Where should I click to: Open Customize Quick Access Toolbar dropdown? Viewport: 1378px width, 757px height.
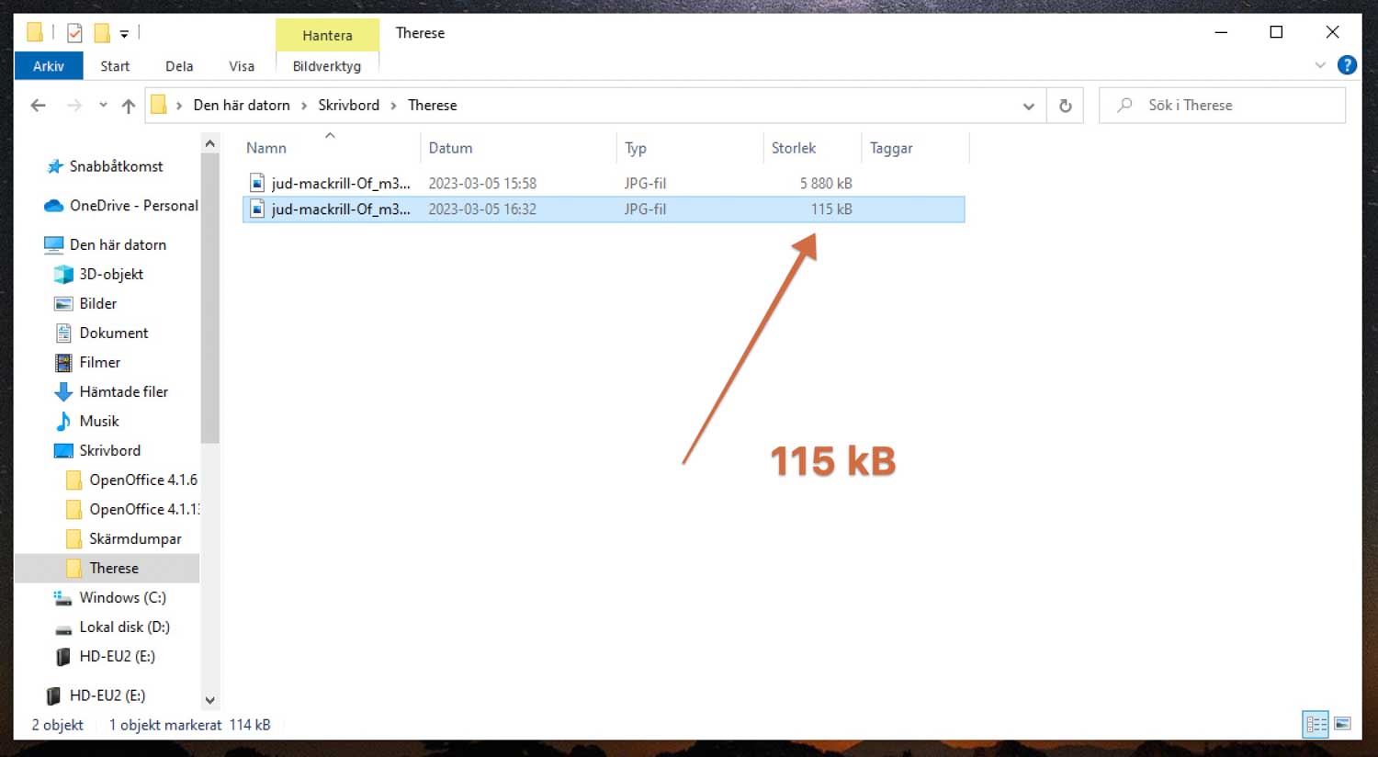(x=124, y=34)
